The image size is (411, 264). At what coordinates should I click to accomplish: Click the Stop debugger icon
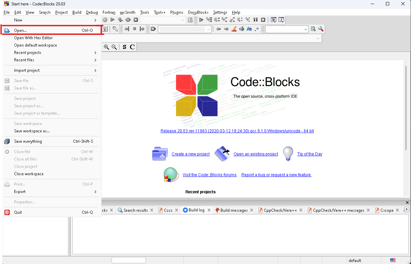tap(263, 20)
